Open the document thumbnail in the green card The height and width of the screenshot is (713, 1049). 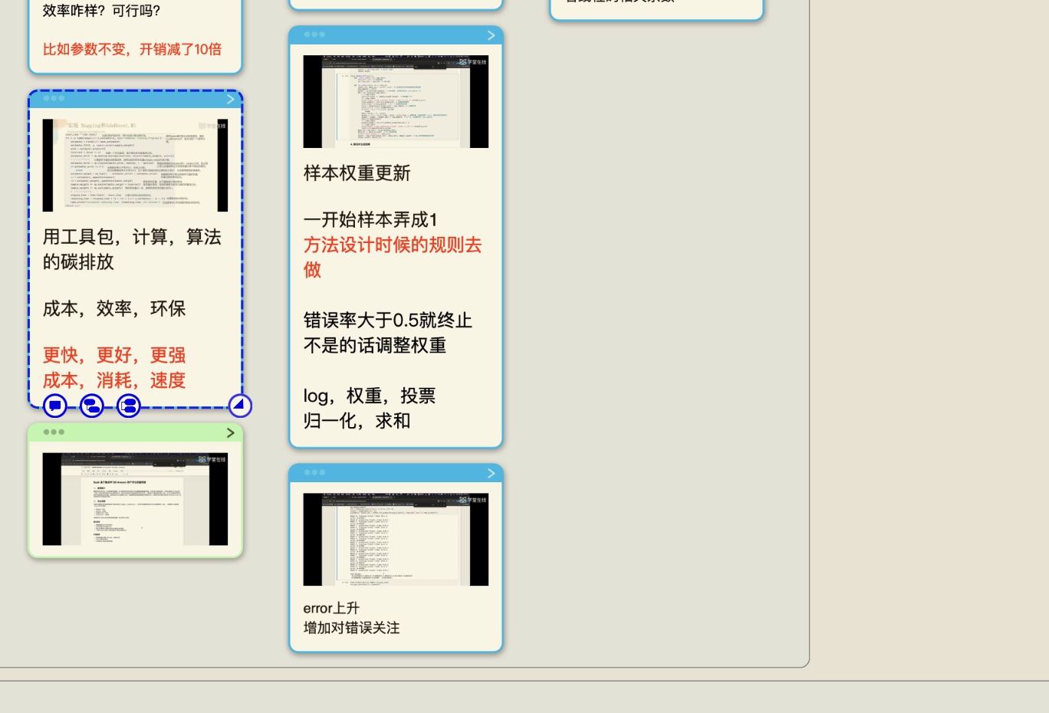[x=135, y=499]
